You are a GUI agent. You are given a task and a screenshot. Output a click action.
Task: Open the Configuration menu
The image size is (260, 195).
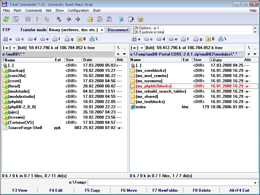[78, 10]
